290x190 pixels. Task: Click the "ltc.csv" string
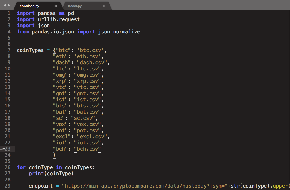pos(87,69)
